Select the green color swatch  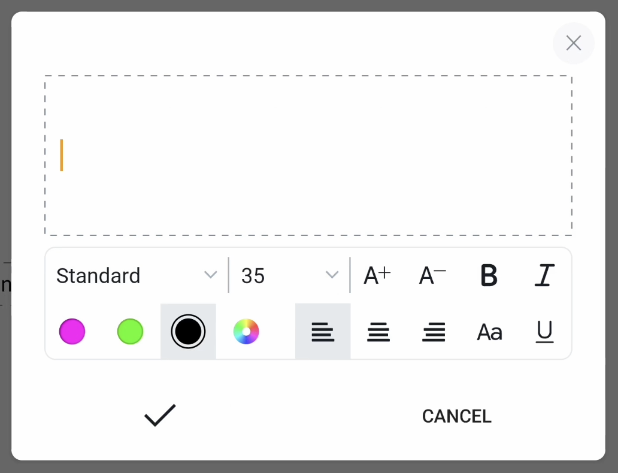click(x=130, y=331)
